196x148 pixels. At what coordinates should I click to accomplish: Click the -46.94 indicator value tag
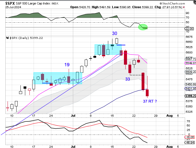(190, 142)
